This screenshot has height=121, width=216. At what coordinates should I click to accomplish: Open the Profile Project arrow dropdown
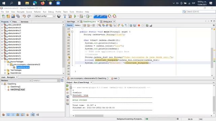pyautogui.click(x=91, y=16)
